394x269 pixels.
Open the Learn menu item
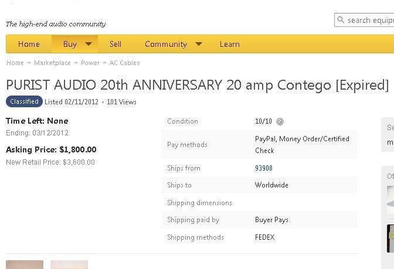click(230, 44)
